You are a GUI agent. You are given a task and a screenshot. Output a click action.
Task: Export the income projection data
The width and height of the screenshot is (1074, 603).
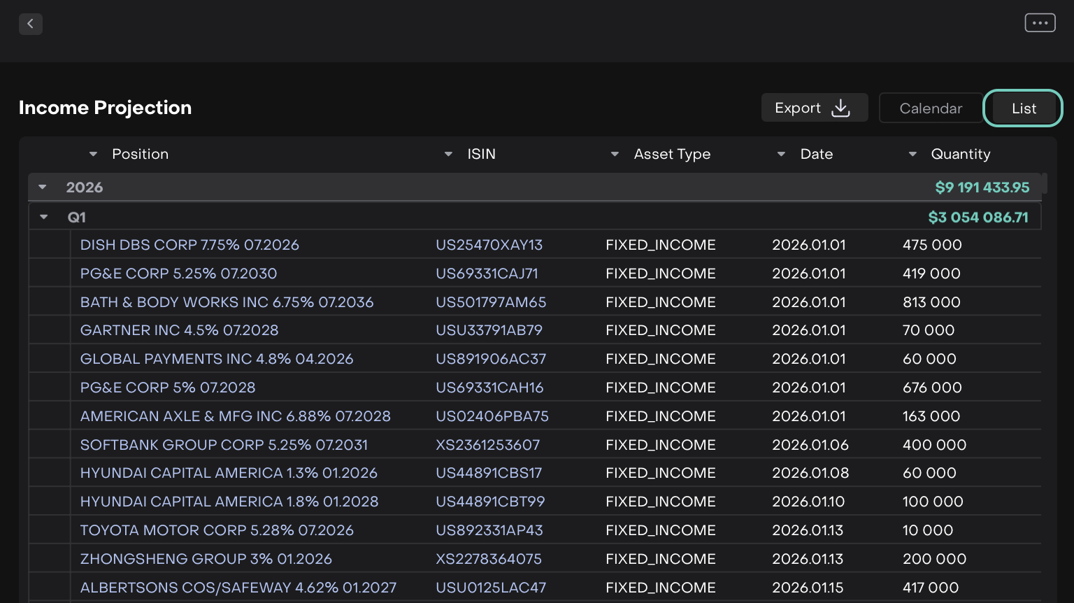(814, 108)
